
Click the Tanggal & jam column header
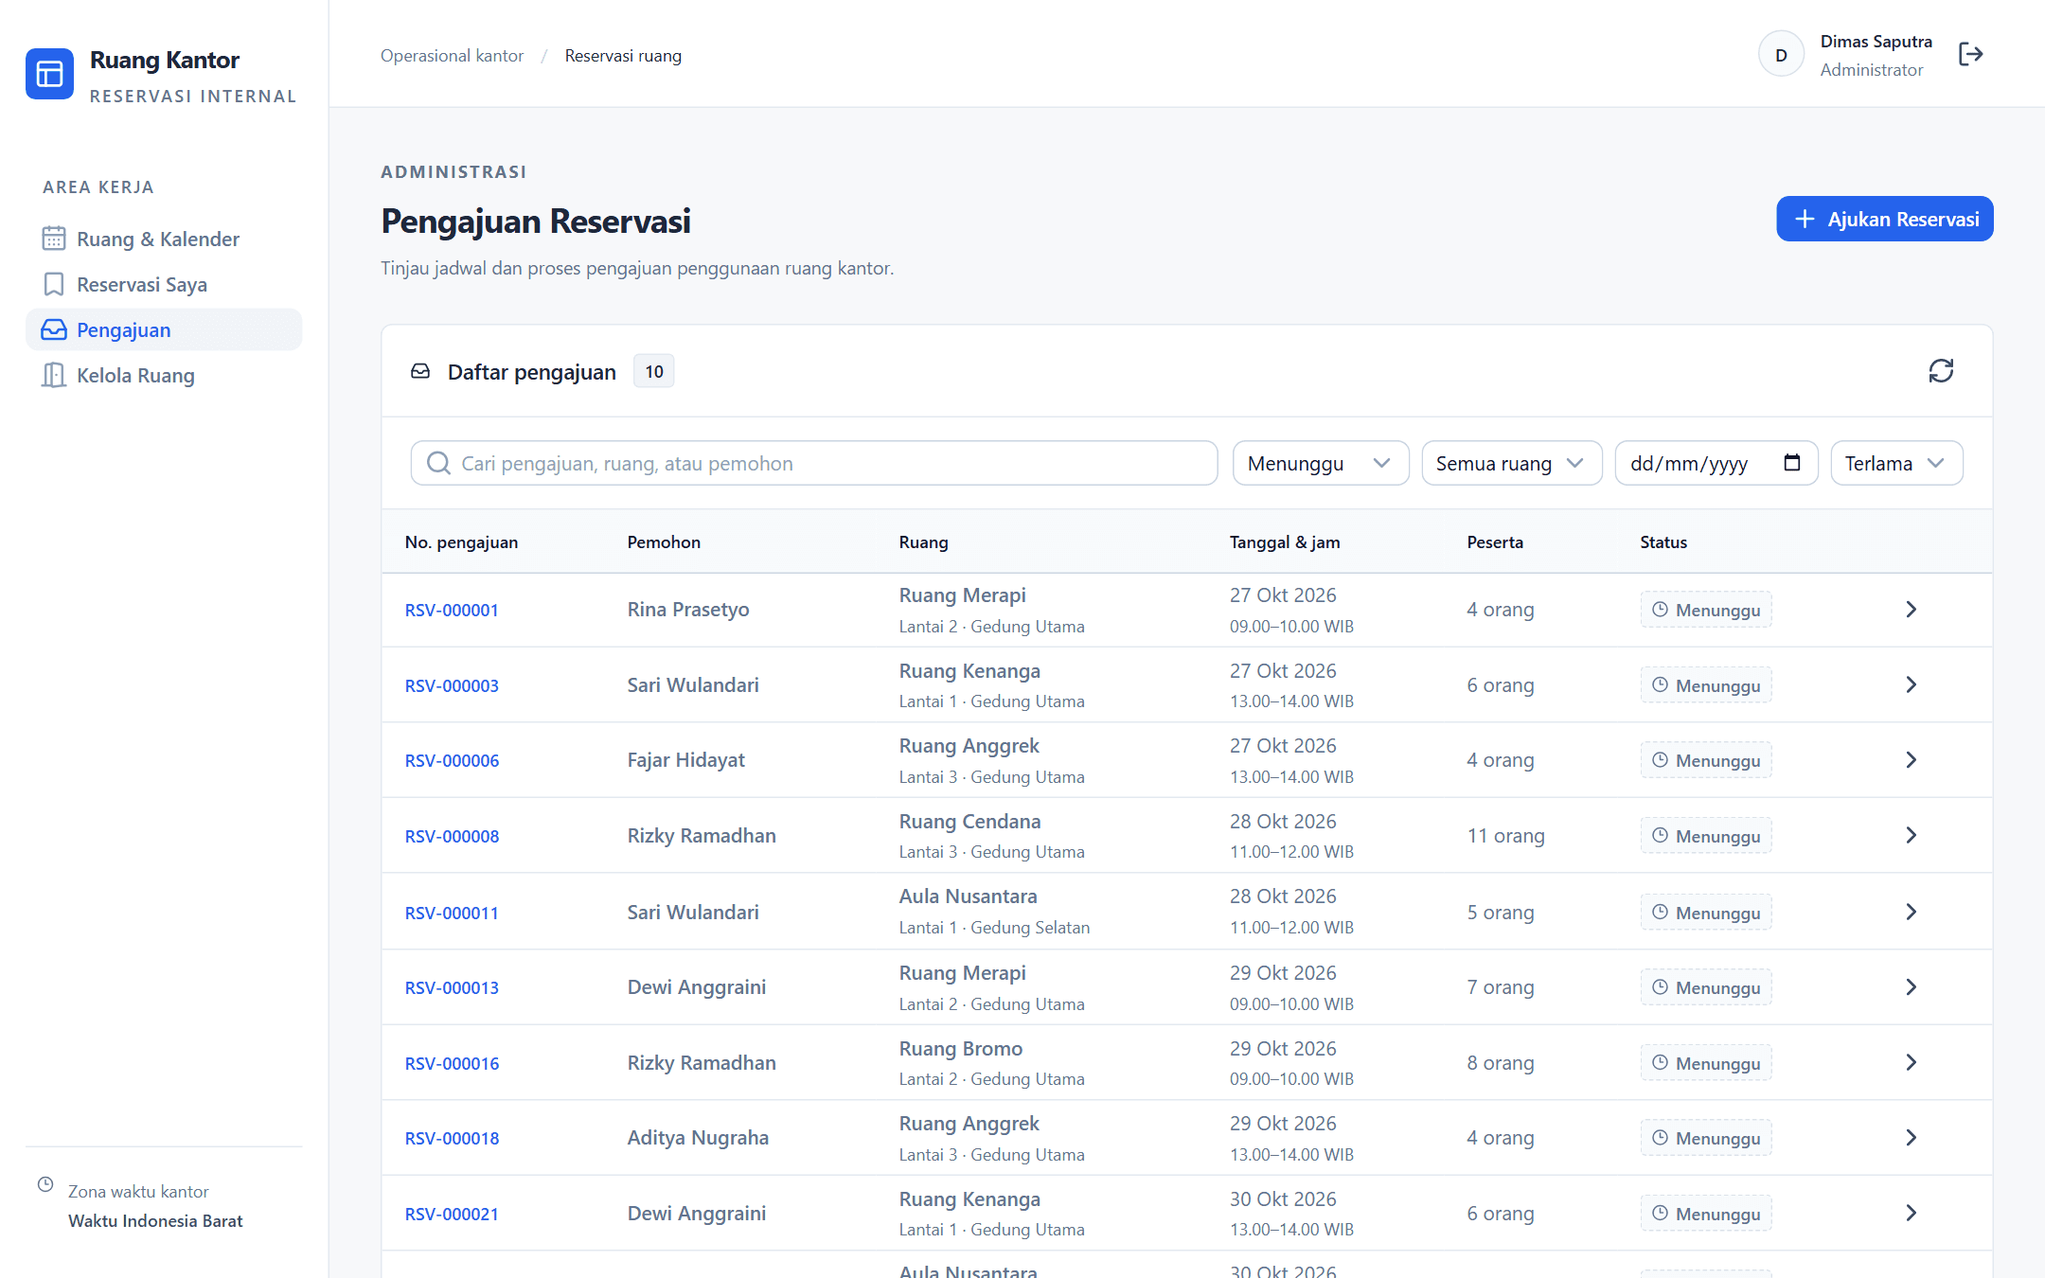click(x=1285, y=542)
